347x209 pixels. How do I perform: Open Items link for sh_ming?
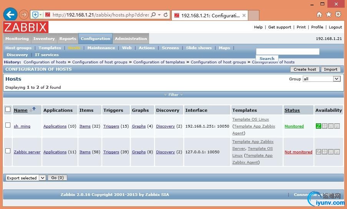[x=85, y=126]
